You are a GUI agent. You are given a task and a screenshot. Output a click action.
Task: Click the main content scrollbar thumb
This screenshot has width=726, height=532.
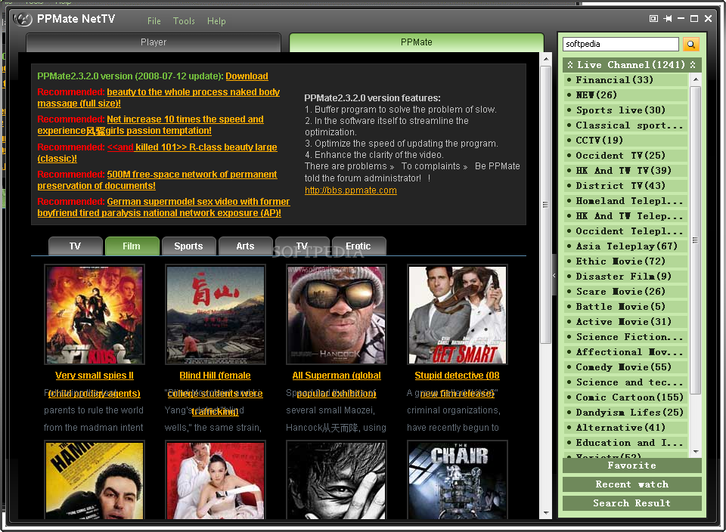(x=546, y=205)
